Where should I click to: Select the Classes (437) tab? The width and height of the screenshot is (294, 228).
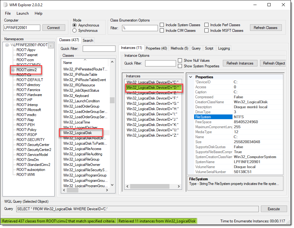click(69, 40)
